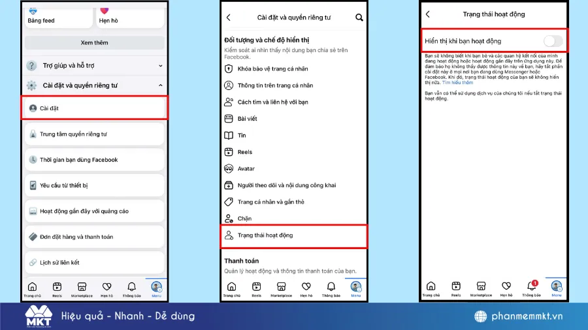588x330 pixels.
Task: Click the 'Chặn' block icon
Action: click(x=229, y=218)
